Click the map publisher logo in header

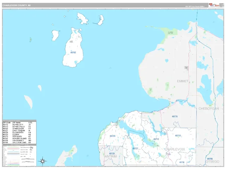pyautogui.click(x=214, y=5)
